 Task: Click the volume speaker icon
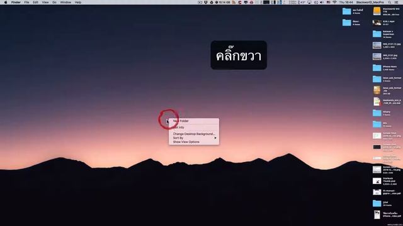click(322, 3)
